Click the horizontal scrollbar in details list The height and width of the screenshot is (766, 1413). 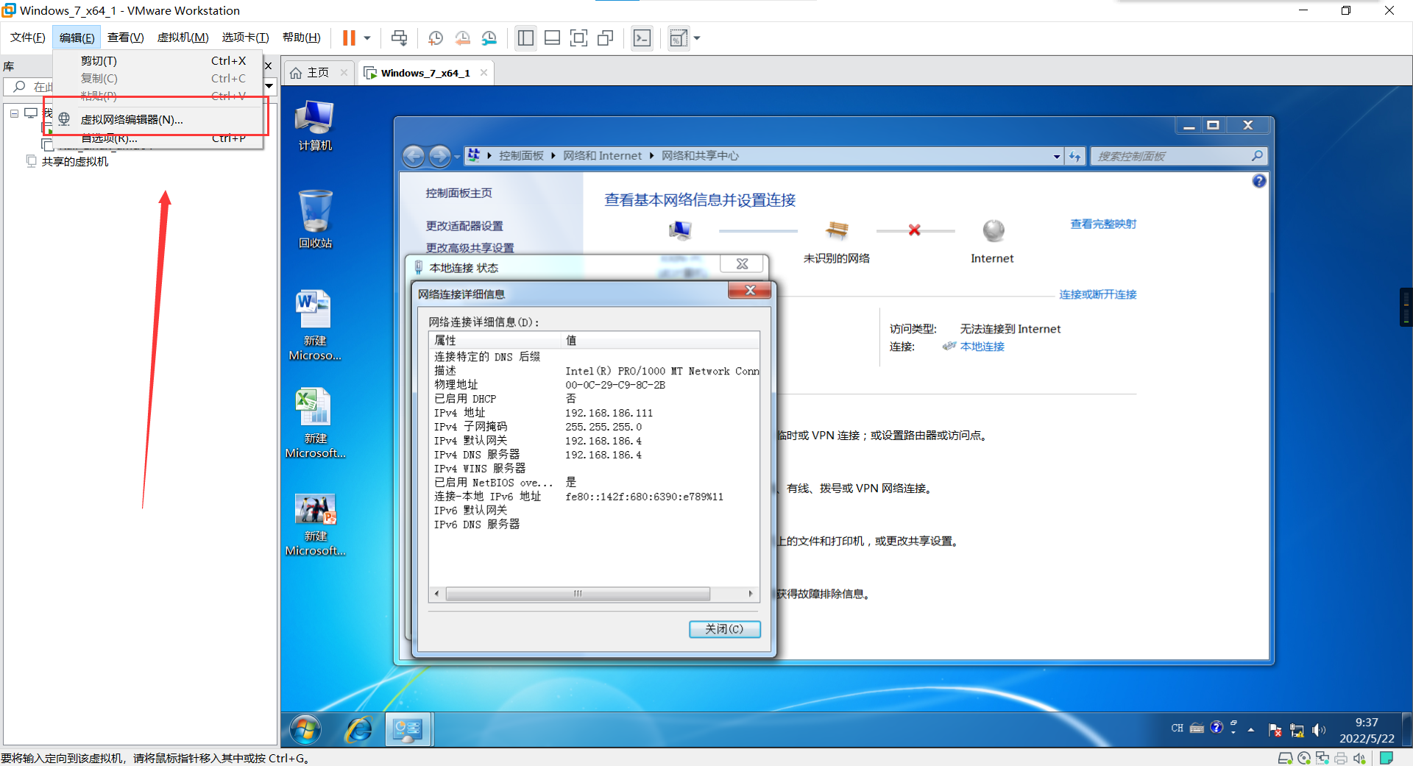pyautogui.click(x=578, y=594)
